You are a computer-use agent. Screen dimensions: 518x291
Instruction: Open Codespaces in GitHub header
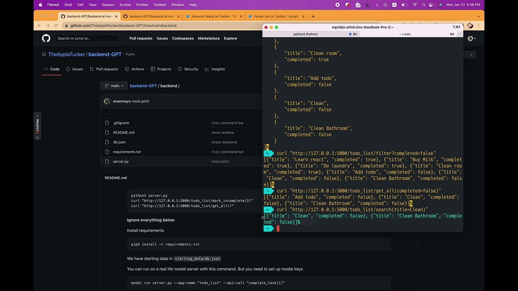pos(183,38)
